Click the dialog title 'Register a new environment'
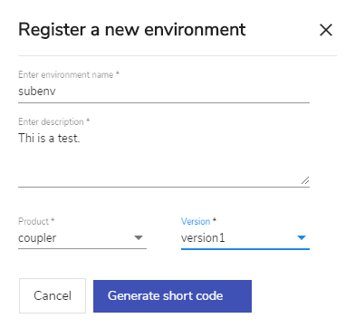 pos(132,30)
